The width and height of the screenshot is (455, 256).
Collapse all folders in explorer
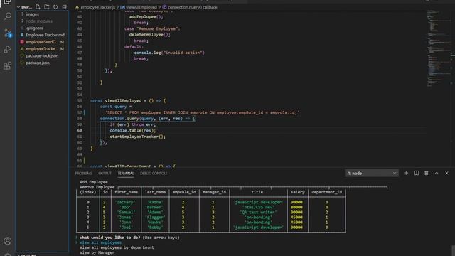[x=64, y=6]
